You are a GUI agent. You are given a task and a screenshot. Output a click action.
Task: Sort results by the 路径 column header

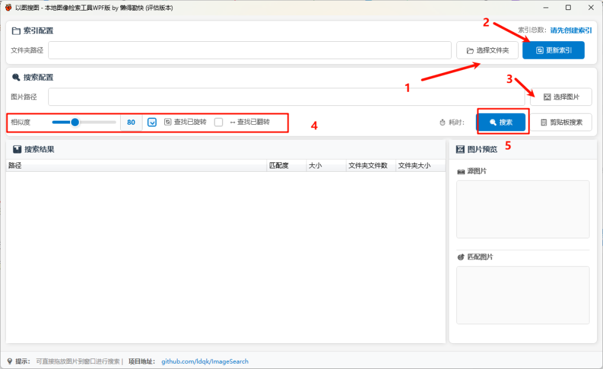point(135,166)
